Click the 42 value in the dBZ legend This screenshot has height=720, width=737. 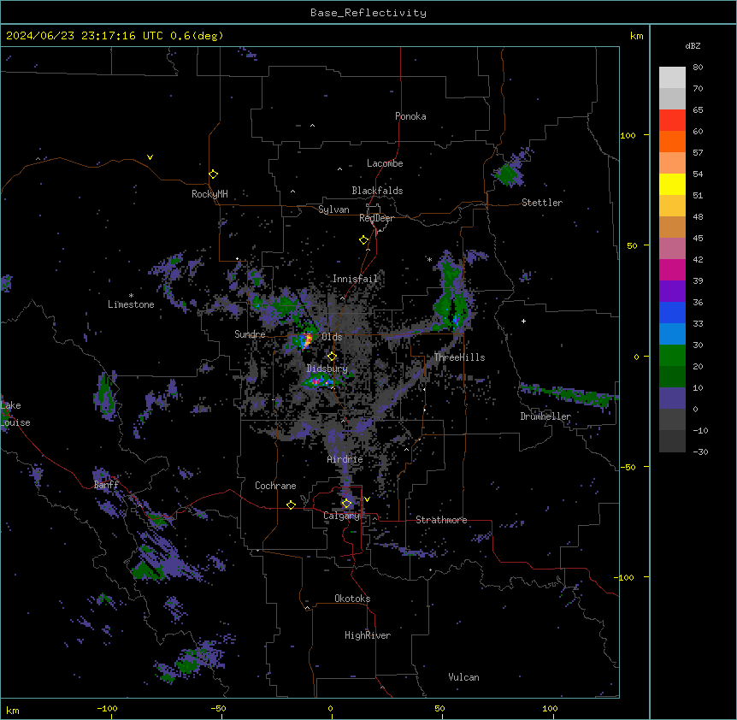tap(698, 259)
